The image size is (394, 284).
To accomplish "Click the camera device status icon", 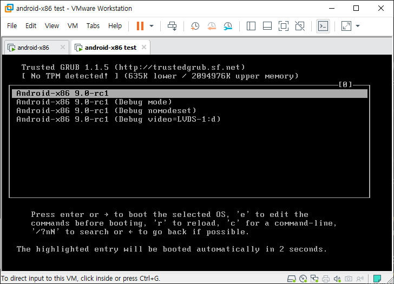I will tap(349, 279).
